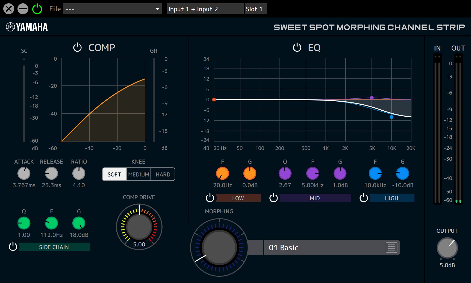Click the 112.0Hz side chain frequency value
This screenshot has height=283, width=471.
51,235
